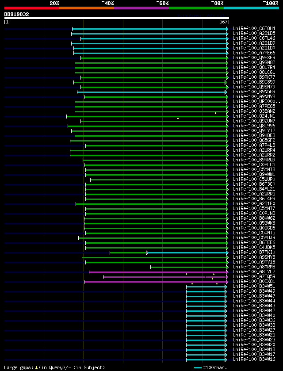Click the cyan 100char scale icon in legend
The height and width of the screenshot is (371, 283).
pyautogui.click(x=198, y=368)
